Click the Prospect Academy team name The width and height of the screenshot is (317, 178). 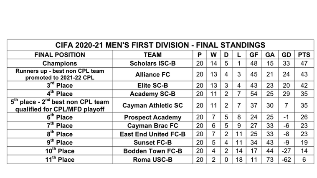[152, 117]
